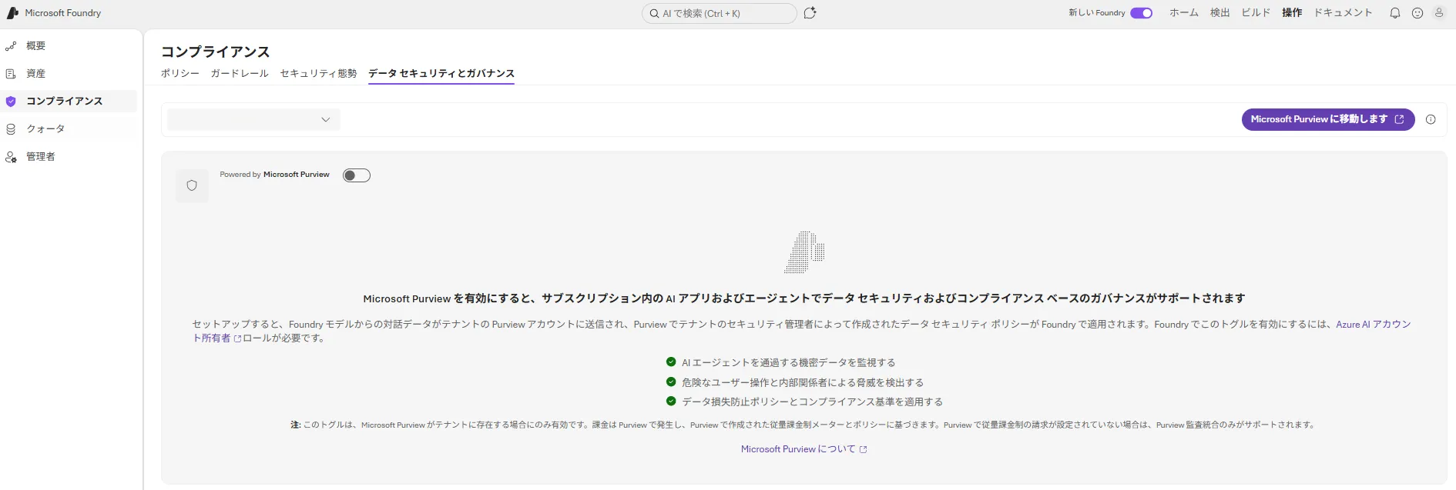Image resolution: width=1456 pixels, height=490 pixels.
Task: Open the new chat icon beside search
Action: 810,13
